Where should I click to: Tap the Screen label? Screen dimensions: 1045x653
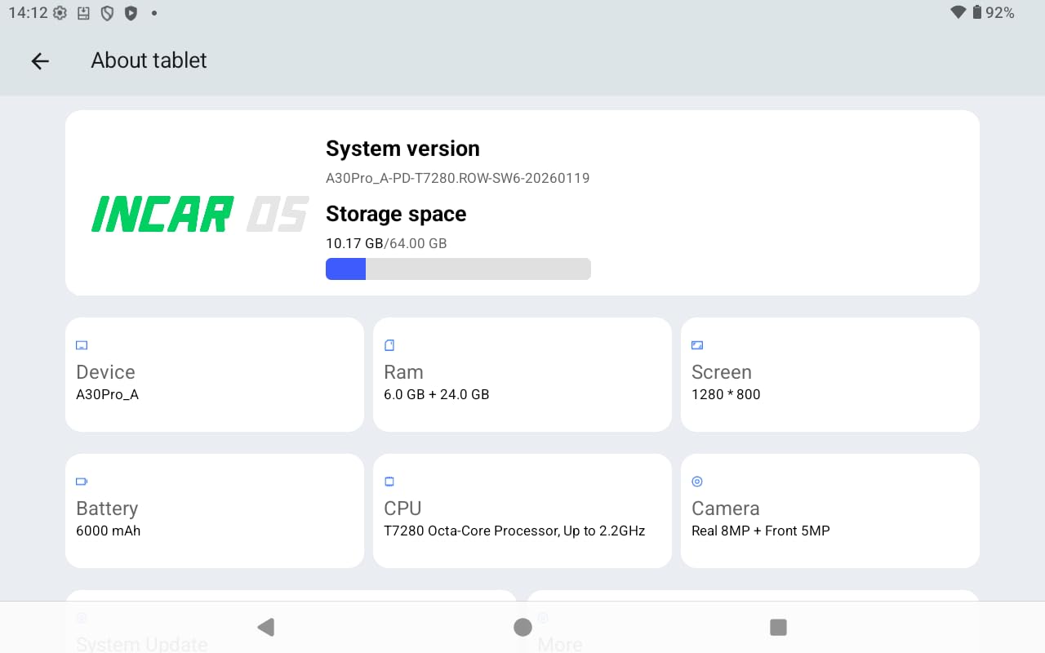click(722, 372)
